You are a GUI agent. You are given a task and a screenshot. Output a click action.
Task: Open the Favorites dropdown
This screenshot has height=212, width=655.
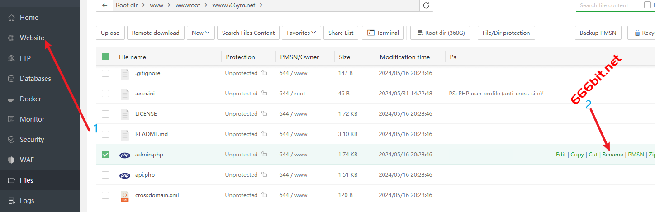(x=301, y=33)
